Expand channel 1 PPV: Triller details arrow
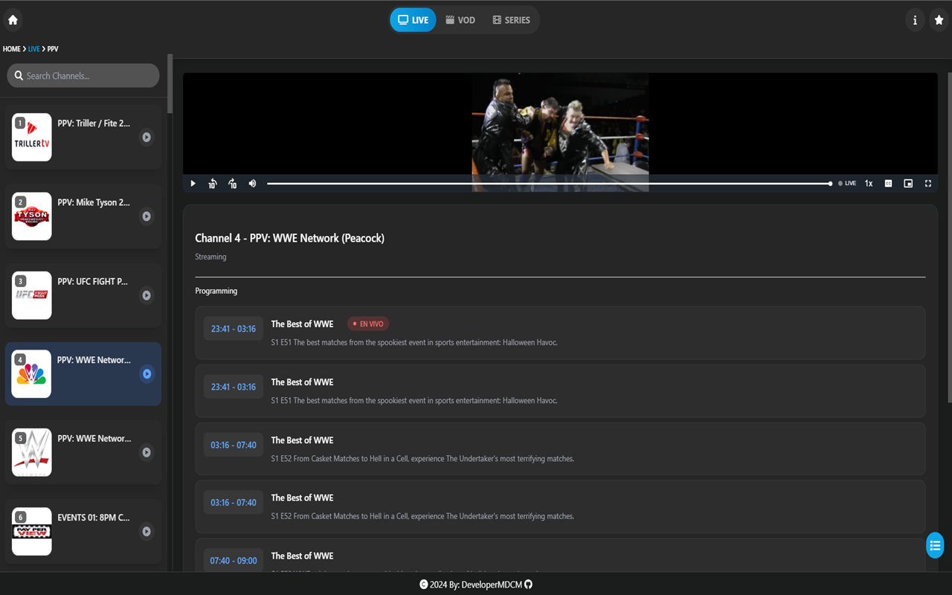Viewport: 952px width, 595px height. [146, 137]
